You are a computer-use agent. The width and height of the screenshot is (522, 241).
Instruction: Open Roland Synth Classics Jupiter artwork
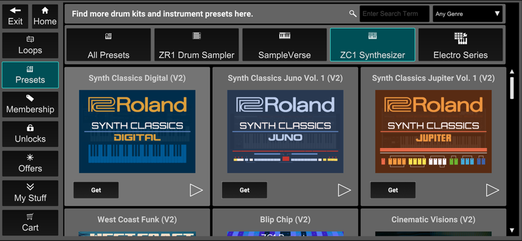click(433, 131)
